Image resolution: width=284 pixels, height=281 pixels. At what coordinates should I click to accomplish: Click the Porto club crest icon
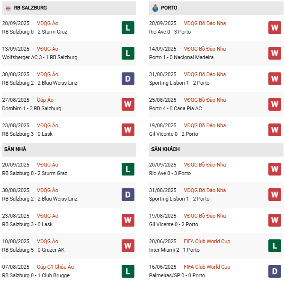pos(155,8)
